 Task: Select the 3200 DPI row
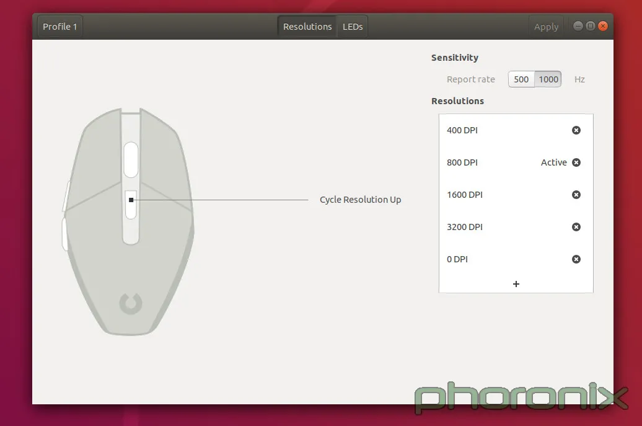516,227
